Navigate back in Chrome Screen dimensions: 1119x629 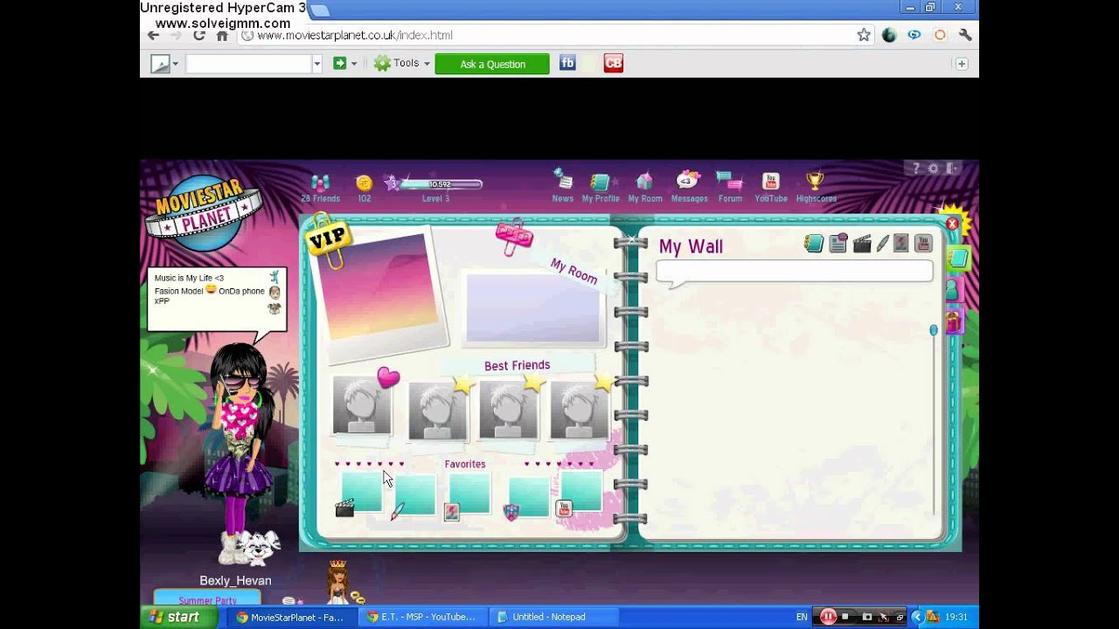[154, 35]
